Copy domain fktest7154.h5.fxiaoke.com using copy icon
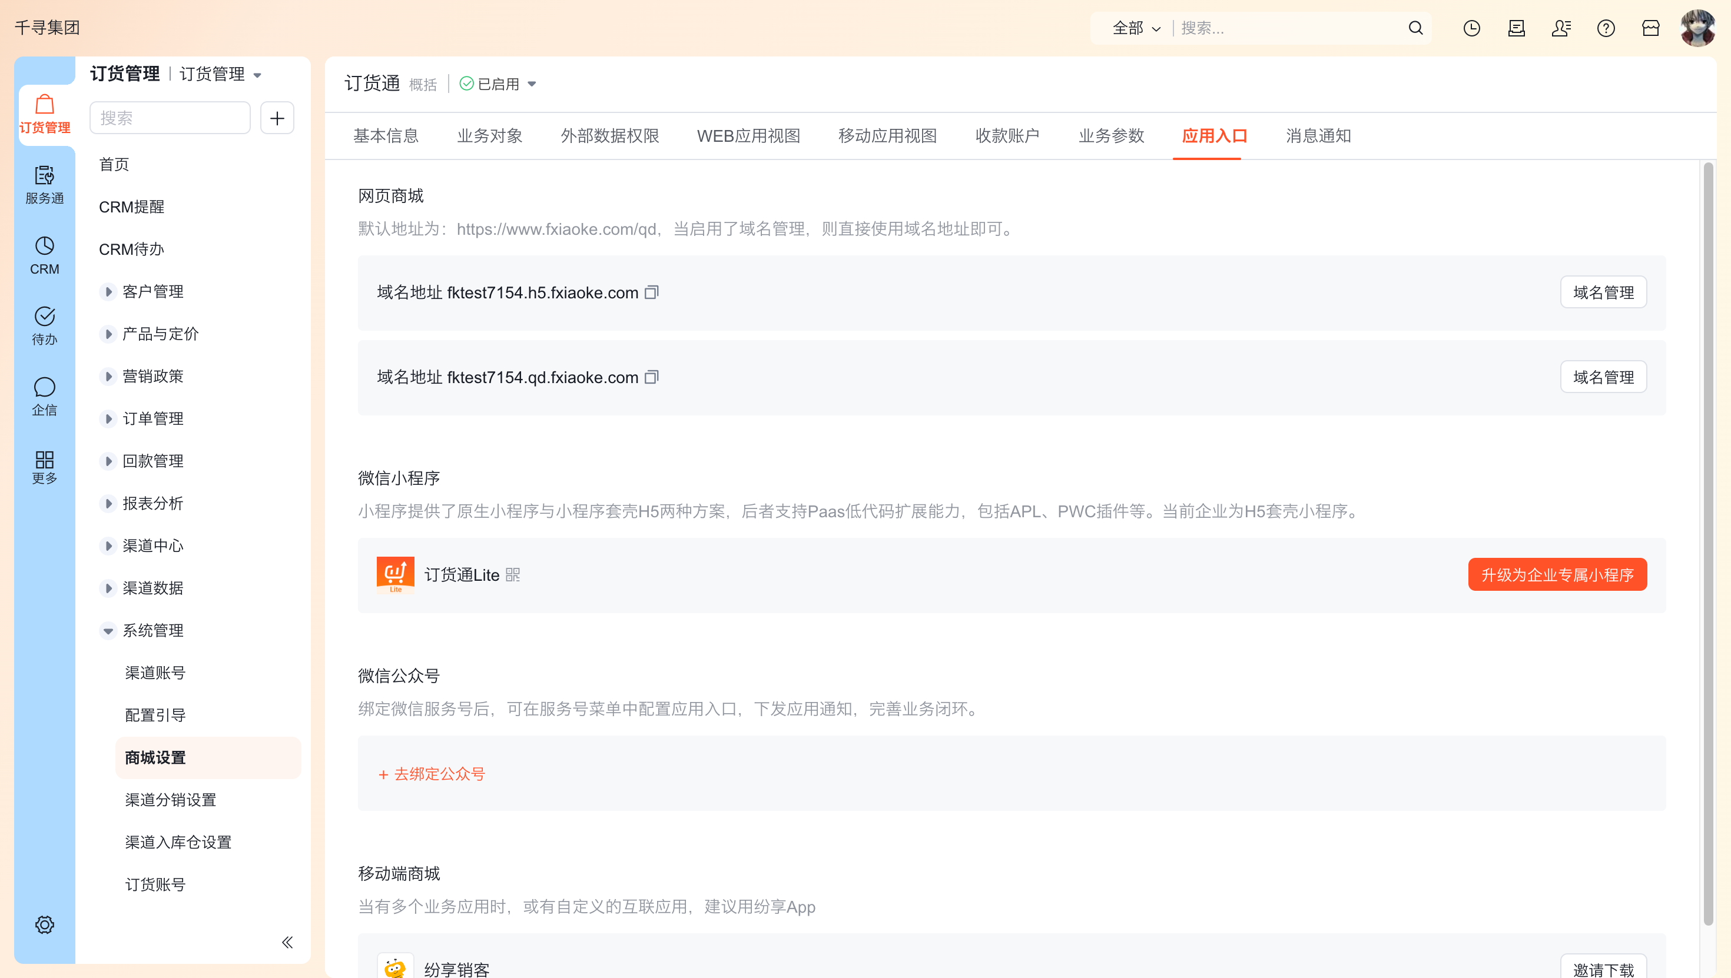This screenshot has width=1731, height=978. pos(651,292)
